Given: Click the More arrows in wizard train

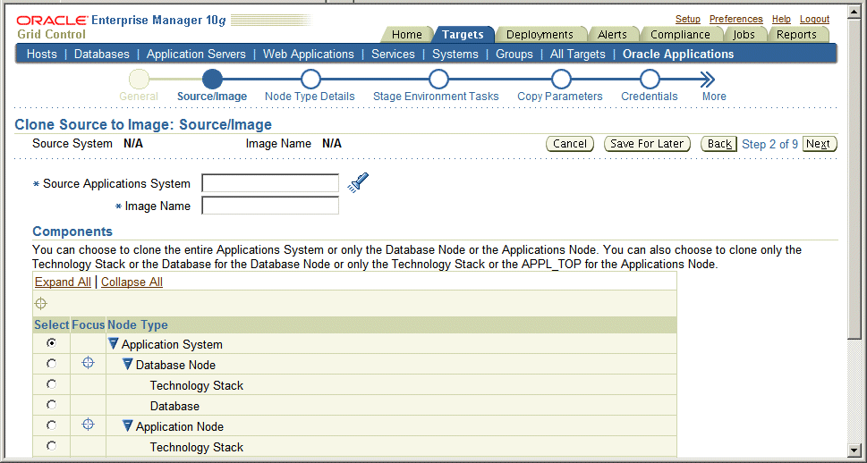Looking at the screenshot, I should point(708,80).
